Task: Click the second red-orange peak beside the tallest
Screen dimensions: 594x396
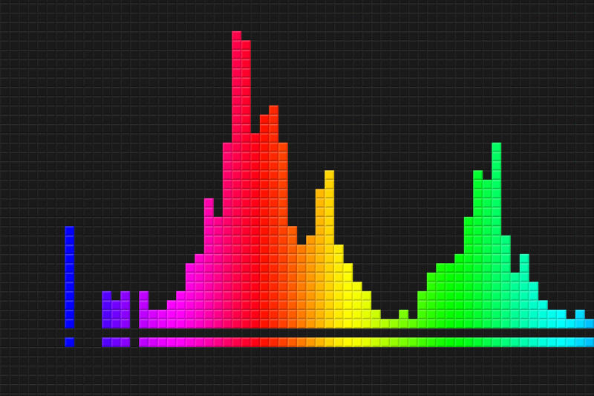Action: (273, 110)
